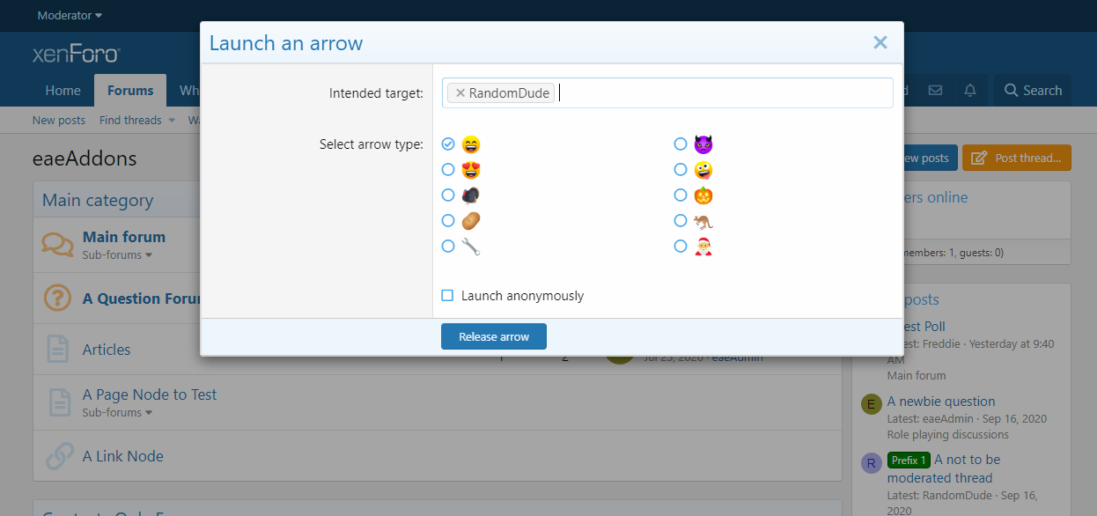Go to the Home tab
The width and height of the screenshot is (1097, 516).
point(63,91)
